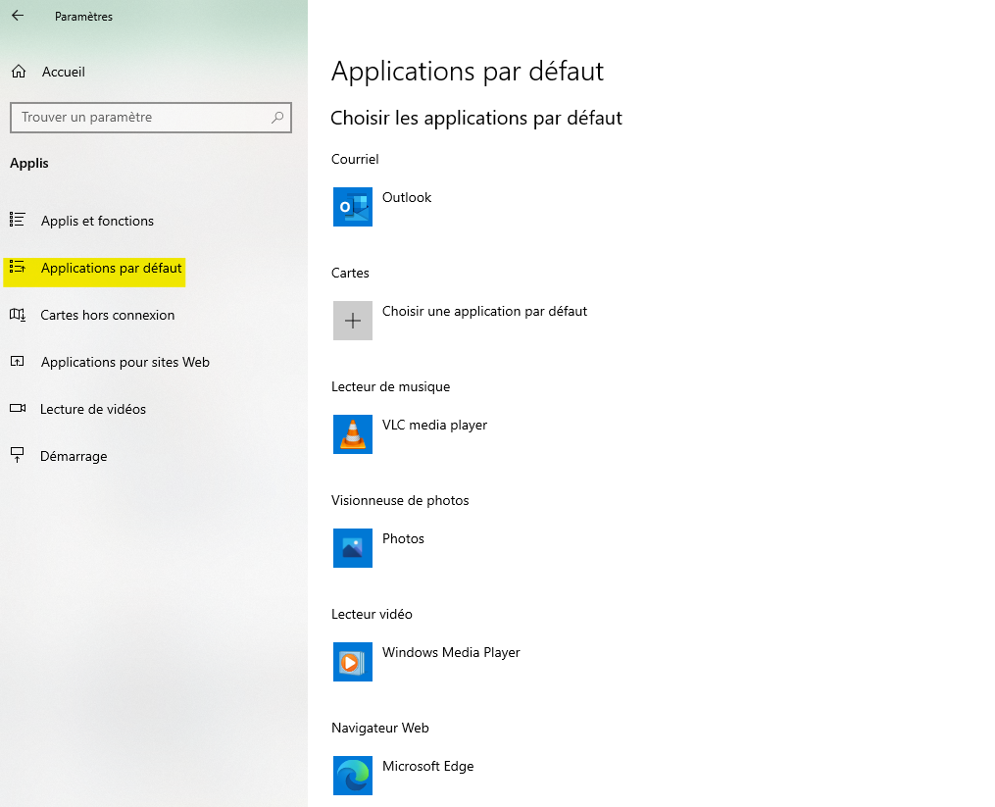995x807 pixels.
Task: Click the Applications par défaut page title
Action: tap(468, 72)
